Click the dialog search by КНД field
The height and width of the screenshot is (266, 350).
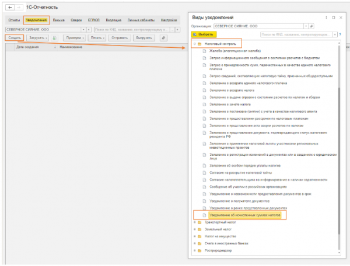296,34
